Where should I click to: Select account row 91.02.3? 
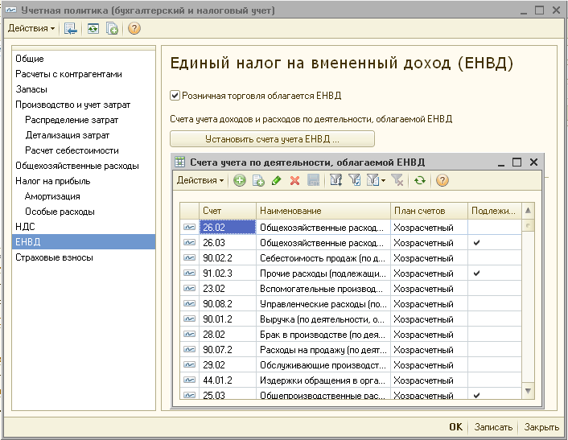(x=350, y=273)
